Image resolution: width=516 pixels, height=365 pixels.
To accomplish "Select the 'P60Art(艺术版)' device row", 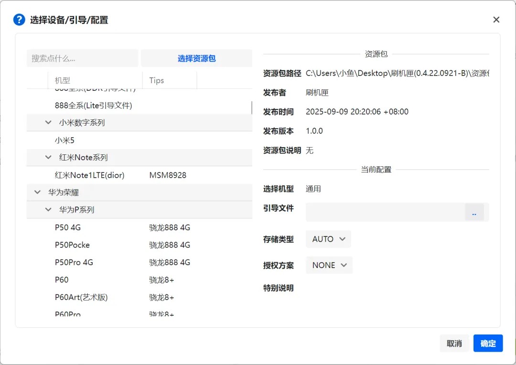I will 139,297.
